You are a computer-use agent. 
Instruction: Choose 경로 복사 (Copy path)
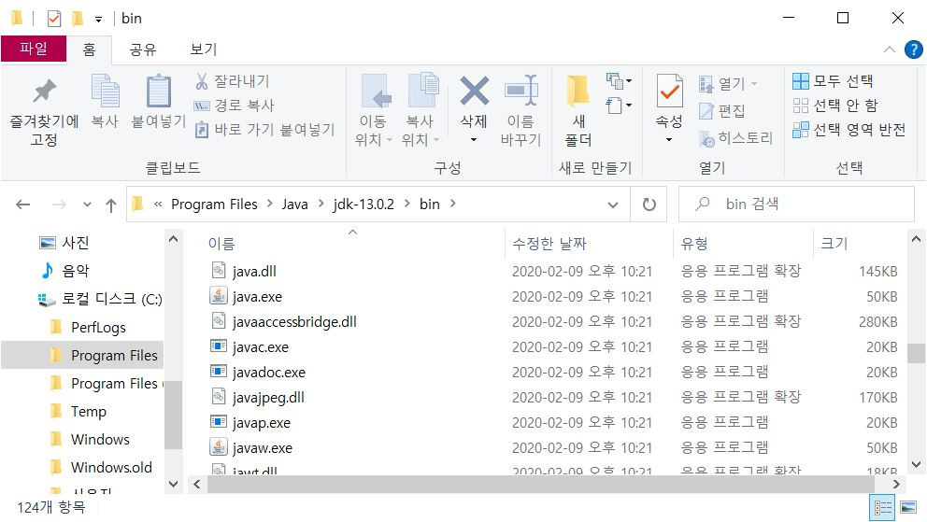coord(235,106)
